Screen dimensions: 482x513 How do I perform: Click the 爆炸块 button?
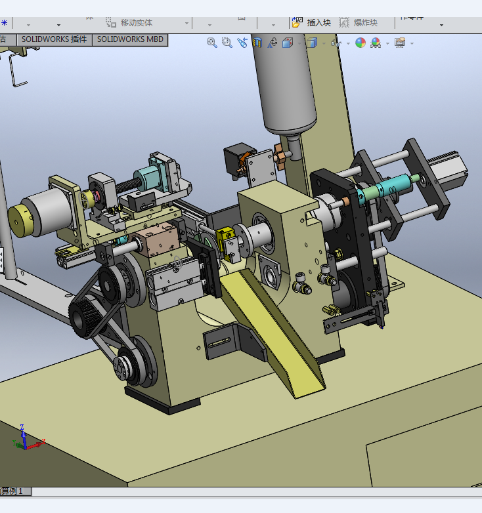pyautogui.click(x=359, y=22)
